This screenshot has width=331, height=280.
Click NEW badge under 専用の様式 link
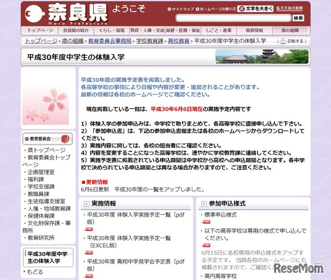206,245
